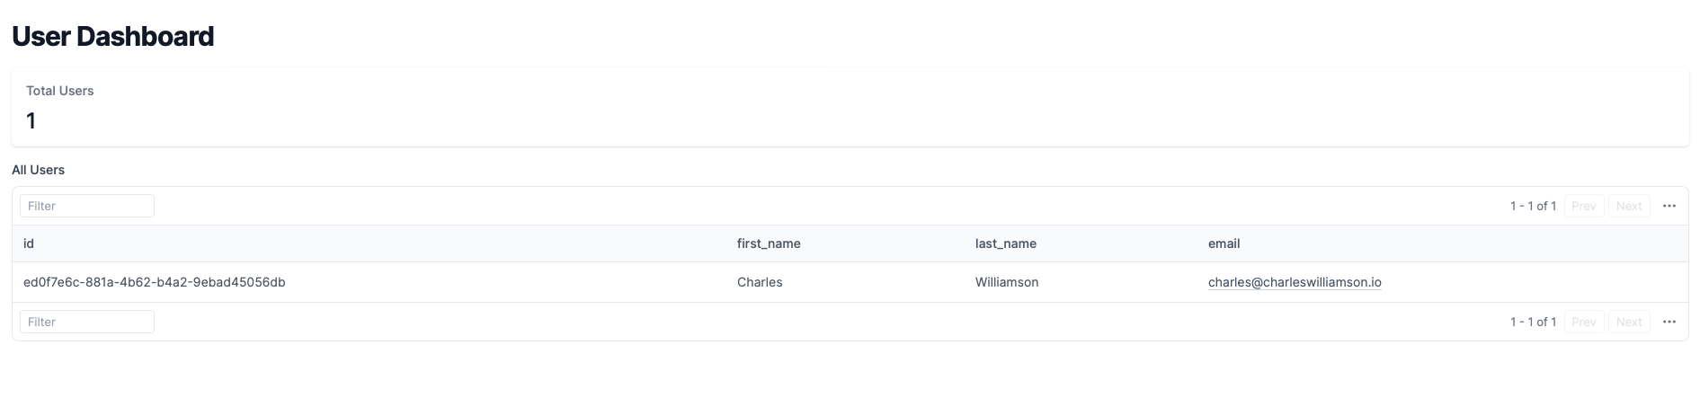Click the Total Users card label
Image resolution: width=1700 pixels, height=407 pixels.
(x=60, y=91)
